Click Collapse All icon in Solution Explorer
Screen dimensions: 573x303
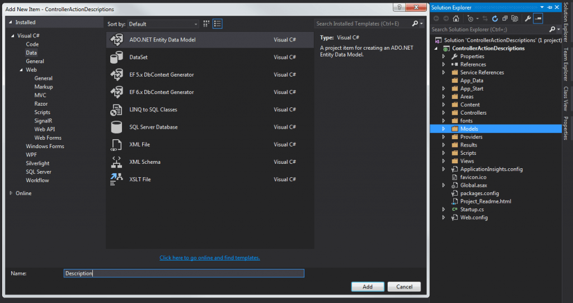point(505,18)
